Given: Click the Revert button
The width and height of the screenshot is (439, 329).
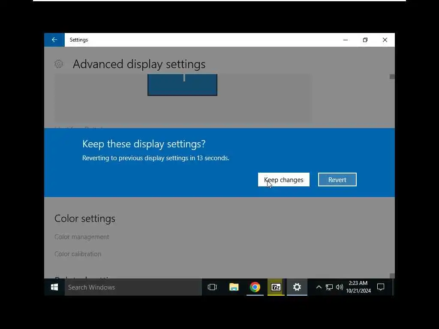Looking at the screenshot, I should (337, 179).
